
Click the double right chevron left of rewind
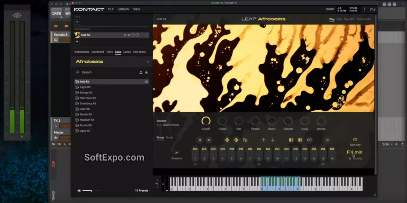[x=200, y=140]
